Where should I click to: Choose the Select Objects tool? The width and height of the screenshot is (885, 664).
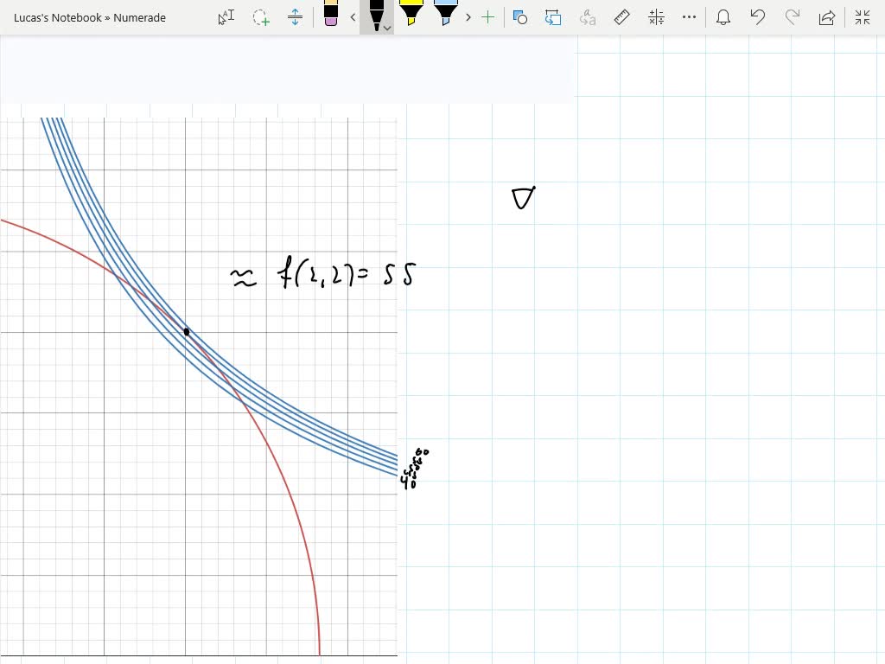pos(519,17)
